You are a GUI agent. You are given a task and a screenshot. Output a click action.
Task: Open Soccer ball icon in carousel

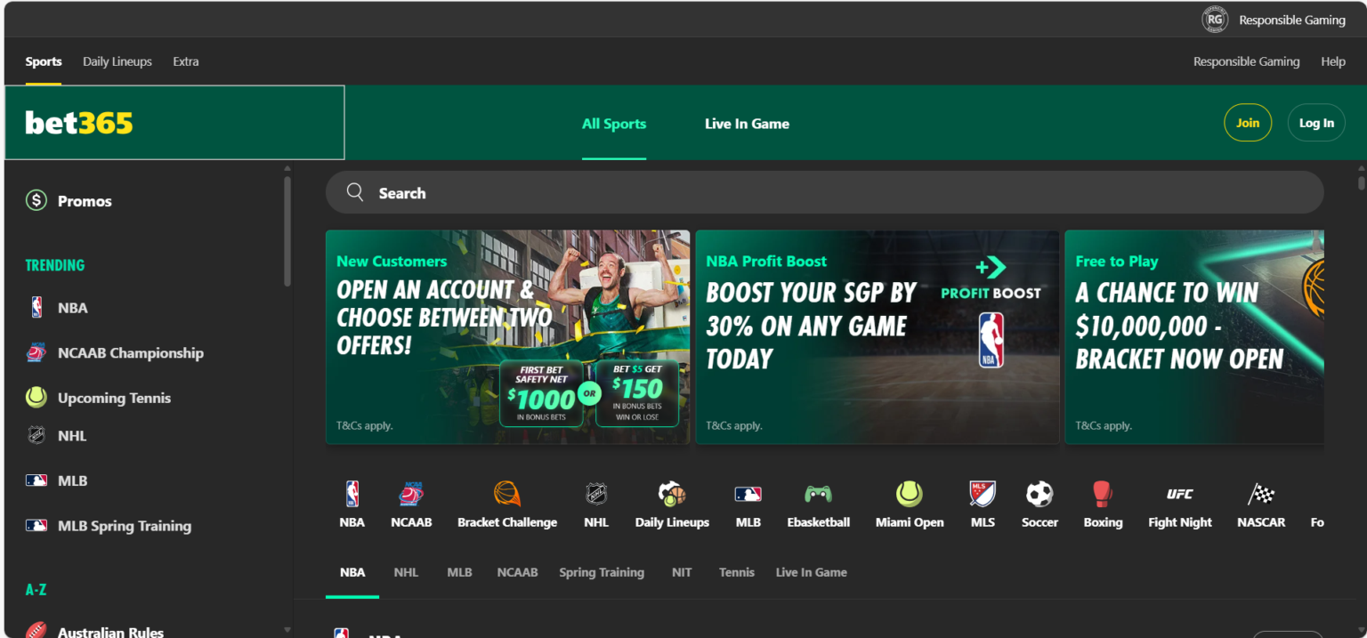tap(1039, 494)
